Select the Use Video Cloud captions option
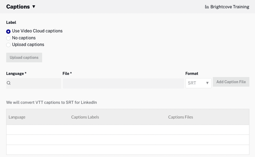The image size is (255, 157). click(x=8, y=31)
